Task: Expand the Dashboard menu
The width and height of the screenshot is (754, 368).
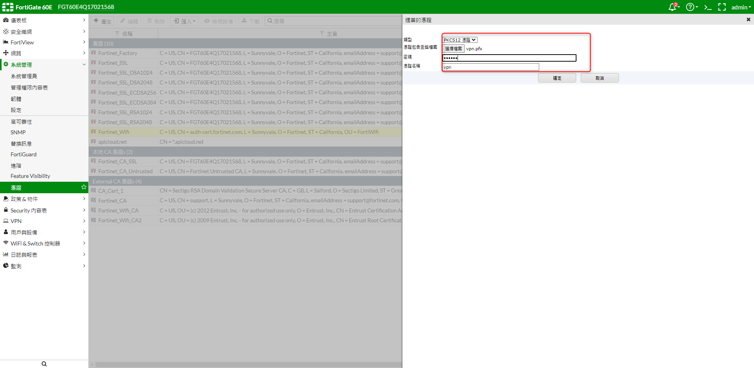Action: tap(44, 20)
